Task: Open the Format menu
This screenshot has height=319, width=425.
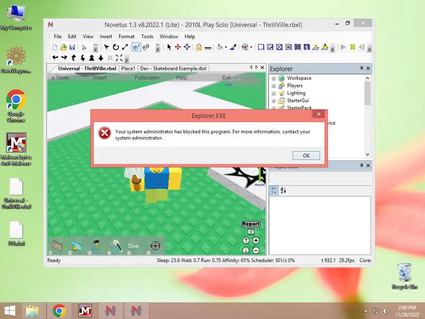Action: click(x=126, y=37)
